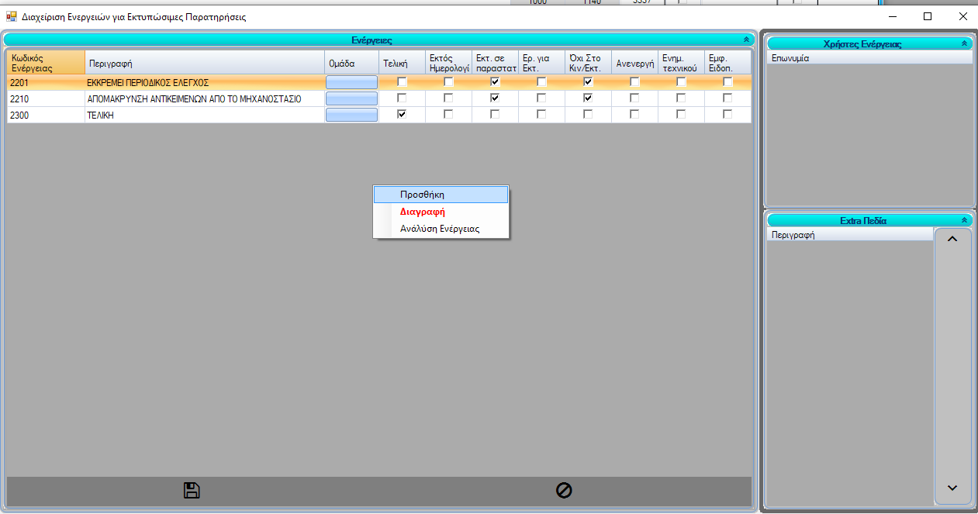
Task: Collapse the Extra Πεδία panel
Action: click(x=964, y=221)
